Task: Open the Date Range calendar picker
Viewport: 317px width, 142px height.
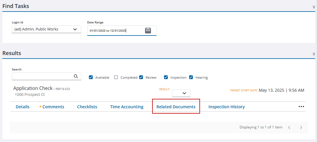Action: click(148, 30)
